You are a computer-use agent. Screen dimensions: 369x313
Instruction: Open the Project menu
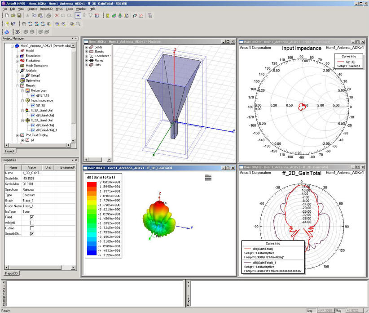32,9
